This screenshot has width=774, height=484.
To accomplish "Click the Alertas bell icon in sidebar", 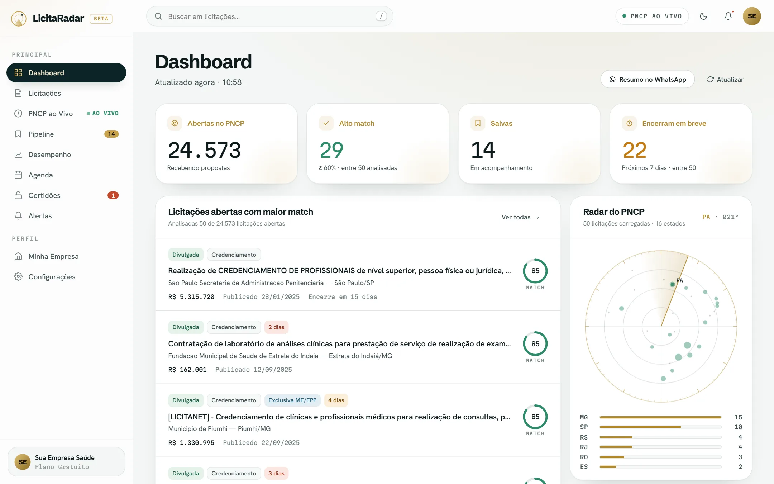I will coord(18,216).
